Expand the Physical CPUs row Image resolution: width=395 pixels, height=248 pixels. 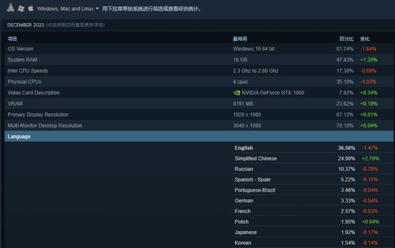(199, 82)
